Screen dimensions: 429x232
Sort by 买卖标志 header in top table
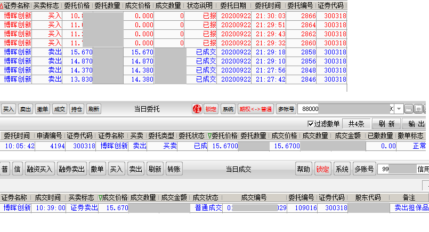coord(46,5)
